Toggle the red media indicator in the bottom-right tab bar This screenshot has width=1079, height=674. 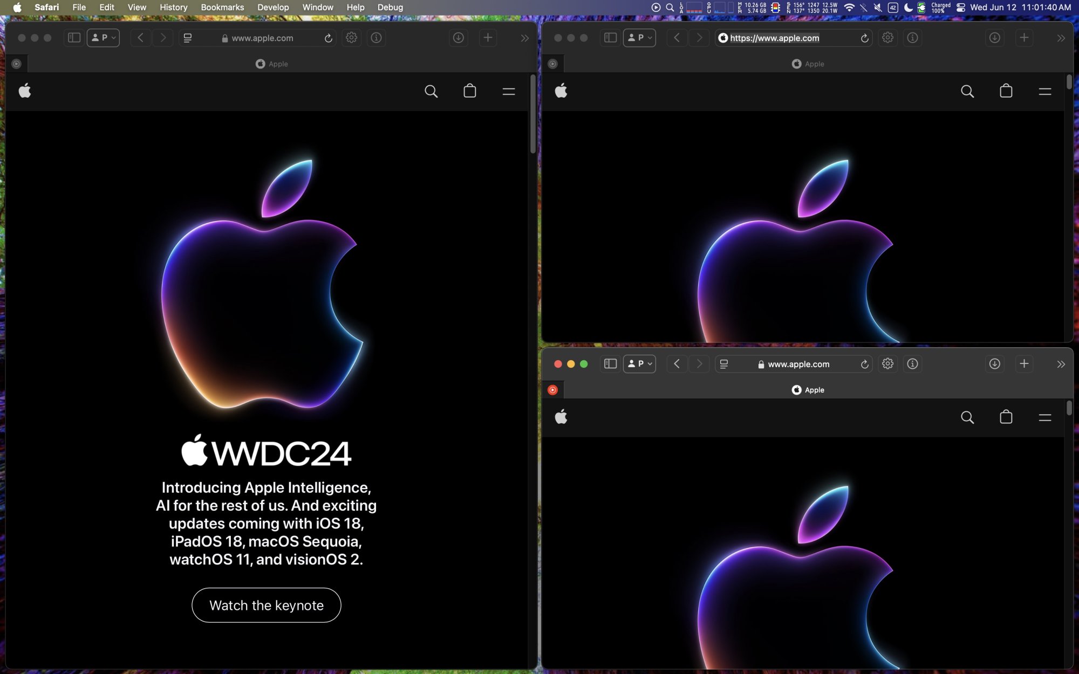point(552,390)
